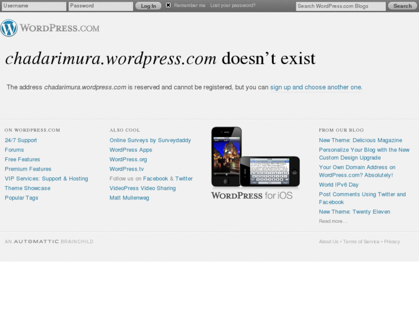Screen dimensions: 419x314
Task: Click the From Our Blog section heading
Action: (x=341, y=130)
